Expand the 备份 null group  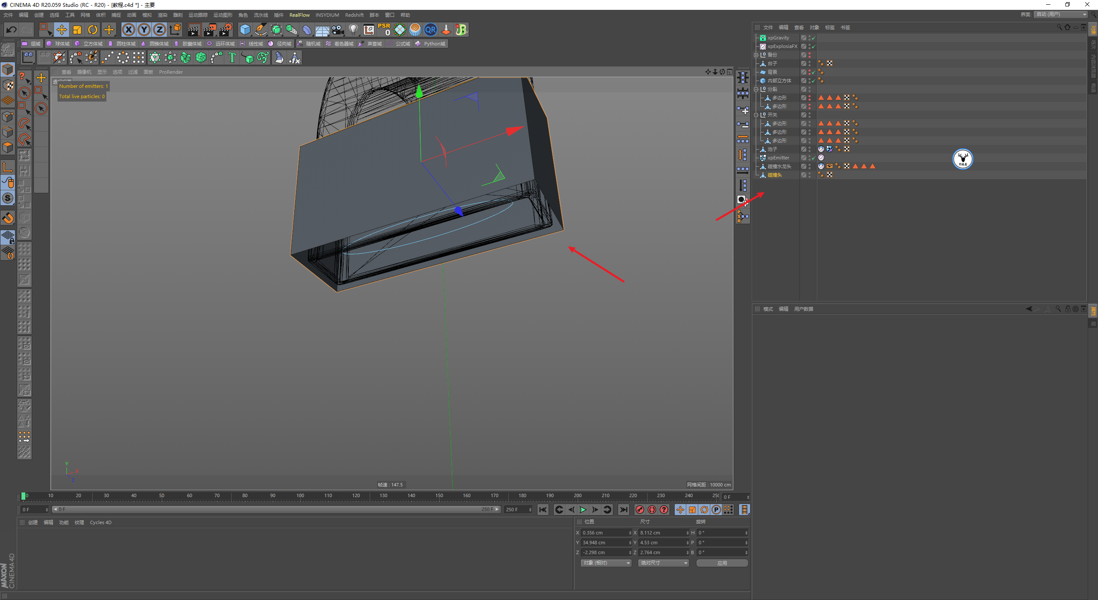[x=756, y=55]
